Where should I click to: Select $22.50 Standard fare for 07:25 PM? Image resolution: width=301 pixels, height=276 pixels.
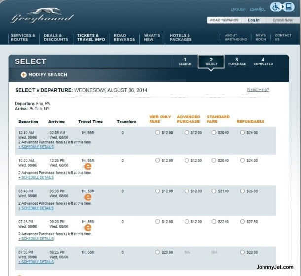(214, 222)
